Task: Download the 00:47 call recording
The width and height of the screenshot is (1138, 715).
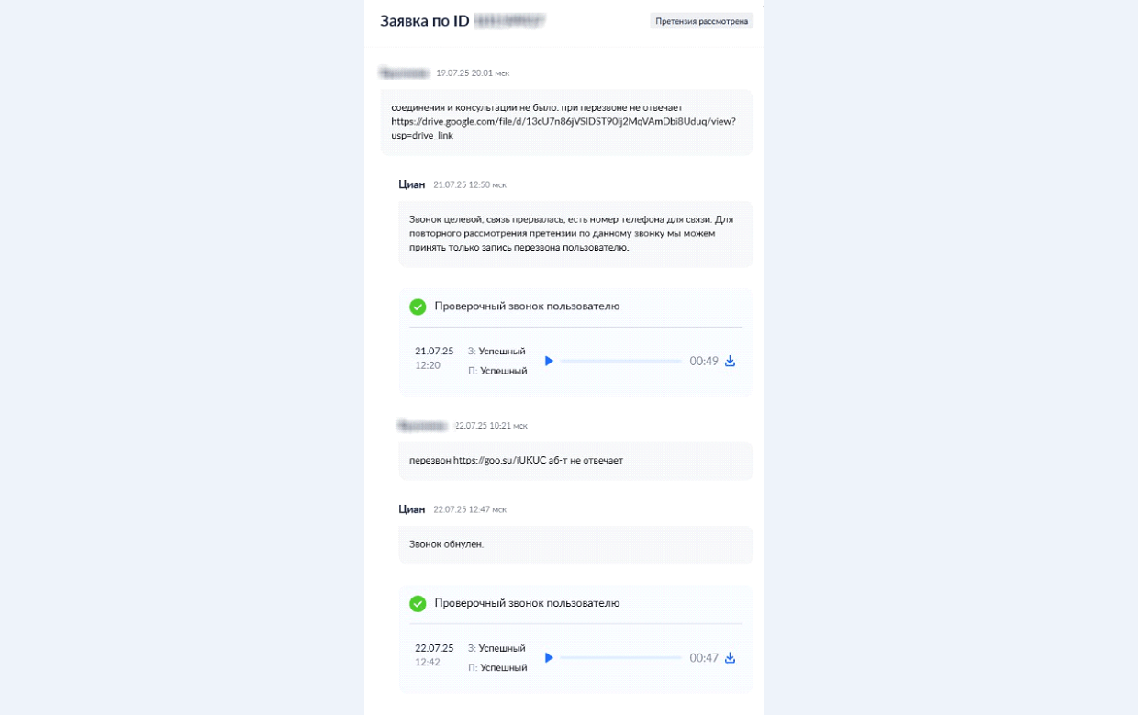Action: 731,658
